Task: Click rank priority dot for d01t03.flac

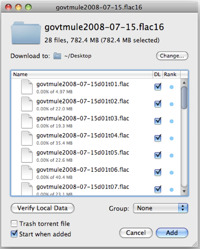Action: click(x=171, y=121)
